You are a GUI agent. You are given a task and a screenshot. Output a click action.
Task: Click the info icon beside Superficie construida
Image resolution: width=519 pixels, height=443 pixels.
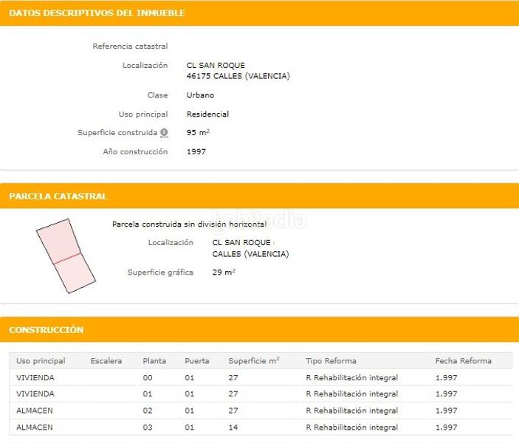[x=164, y=133]
